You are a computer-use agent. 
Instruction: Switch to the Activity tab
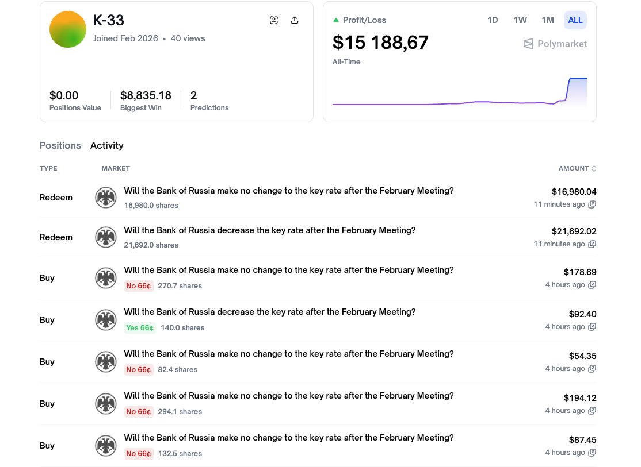click(x=107, y=145)
